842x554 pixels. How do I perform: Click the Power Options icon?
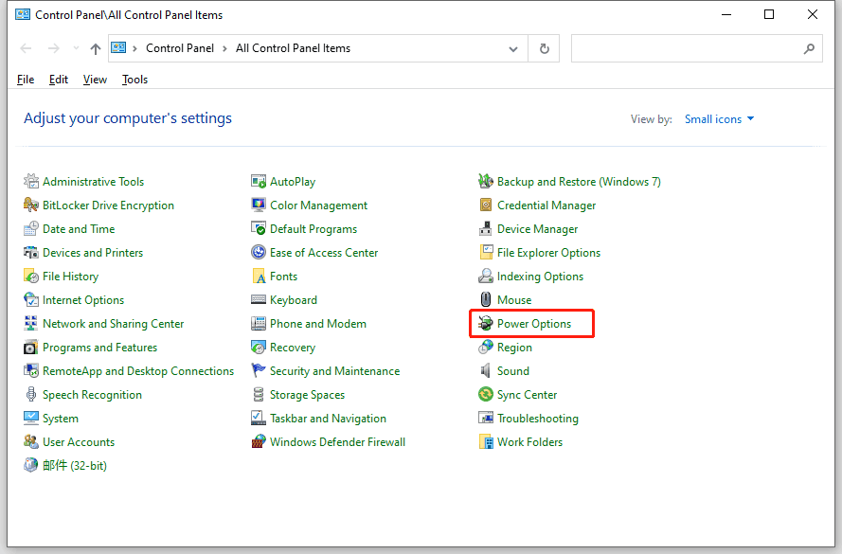486,323
